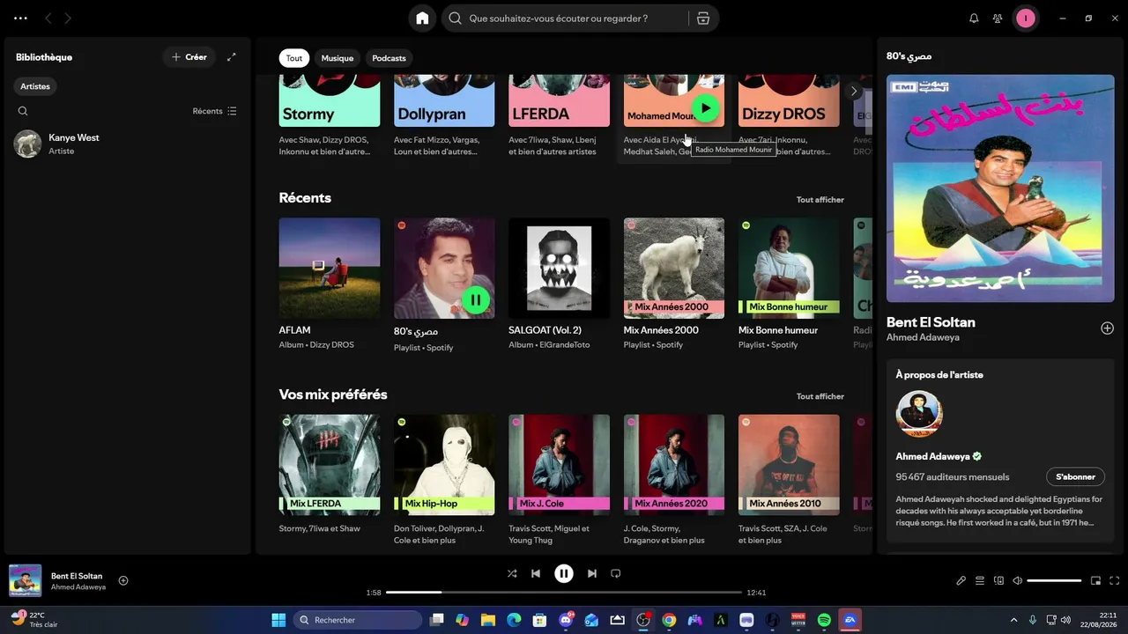Open the playback queue
The image size is (1128, 634).
point(980,580)
